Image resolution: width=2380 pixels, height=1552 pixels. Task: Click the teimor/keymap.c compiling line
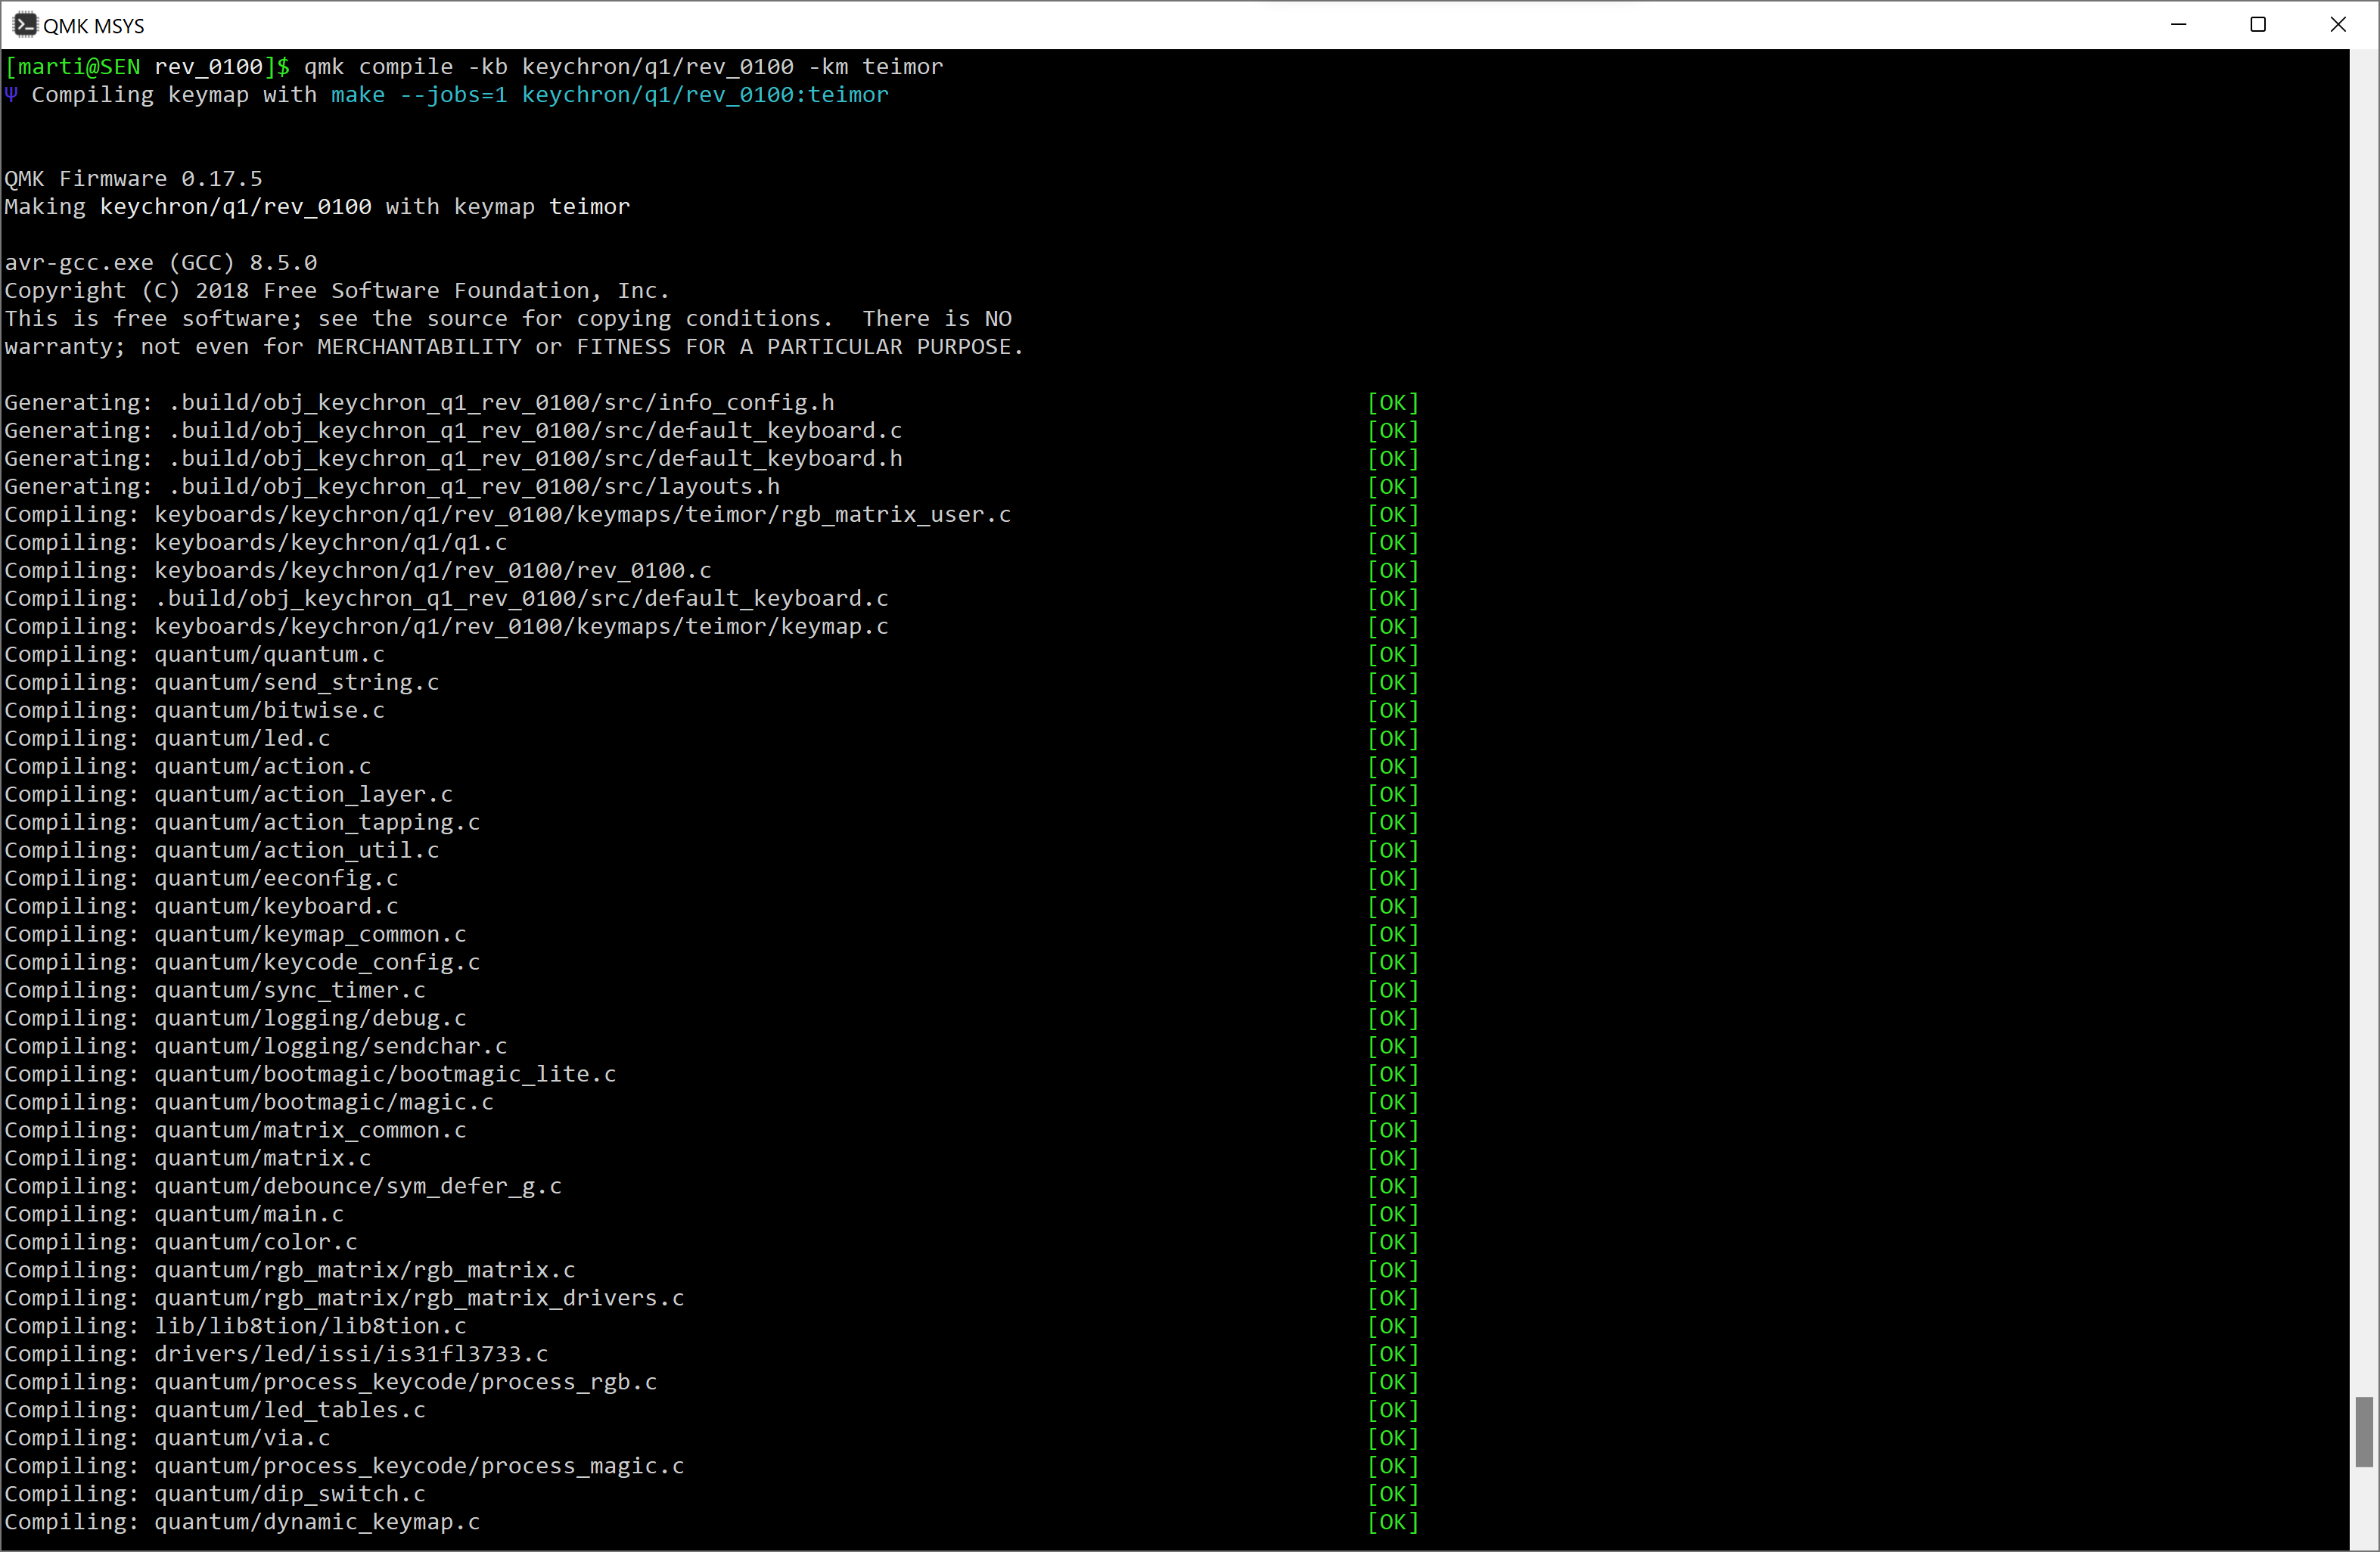(x=446, y=627)
